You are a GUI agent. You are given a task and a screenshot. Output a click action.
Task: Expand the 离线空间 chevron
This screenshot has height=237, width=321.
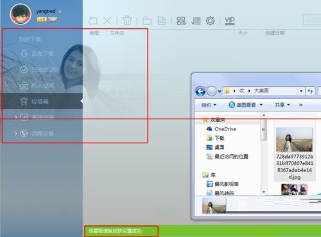tap(15, 117)
